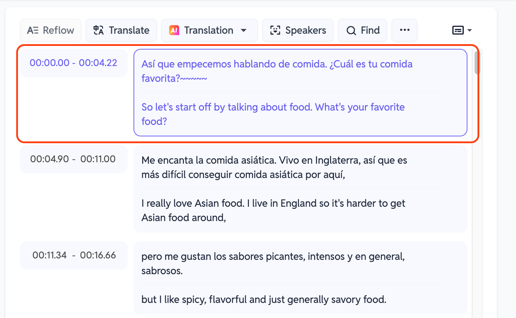Select timestamp 00:00.00 - 00:04.22

[x=73, y=63]
